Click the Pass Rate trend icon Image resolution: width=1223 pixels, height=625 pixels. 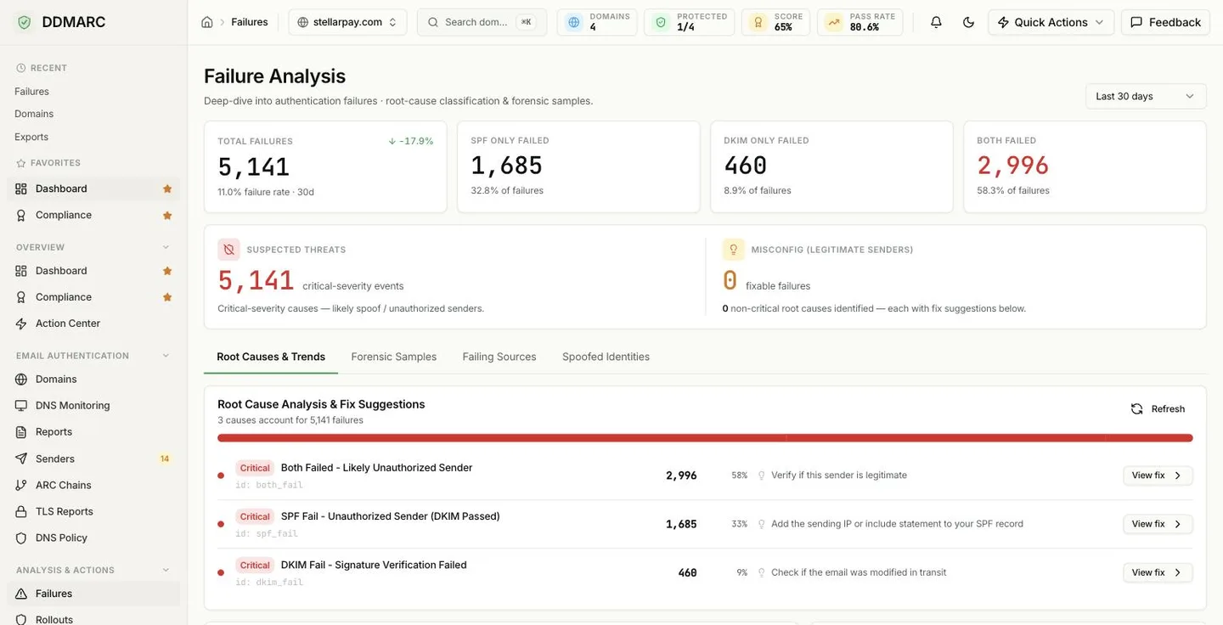pyautogui.click(x=834, y=22)
